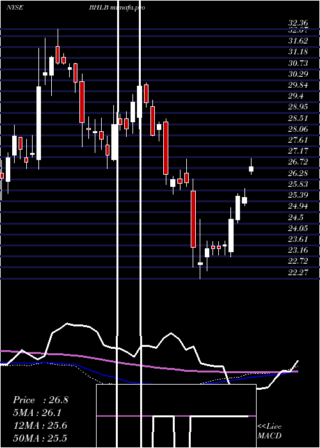Image resolution: width=320 pixels, height=448 pixels.
Task: Click the 28.06 price axis label
Action: pyautogui.click(x=298, y=129)
